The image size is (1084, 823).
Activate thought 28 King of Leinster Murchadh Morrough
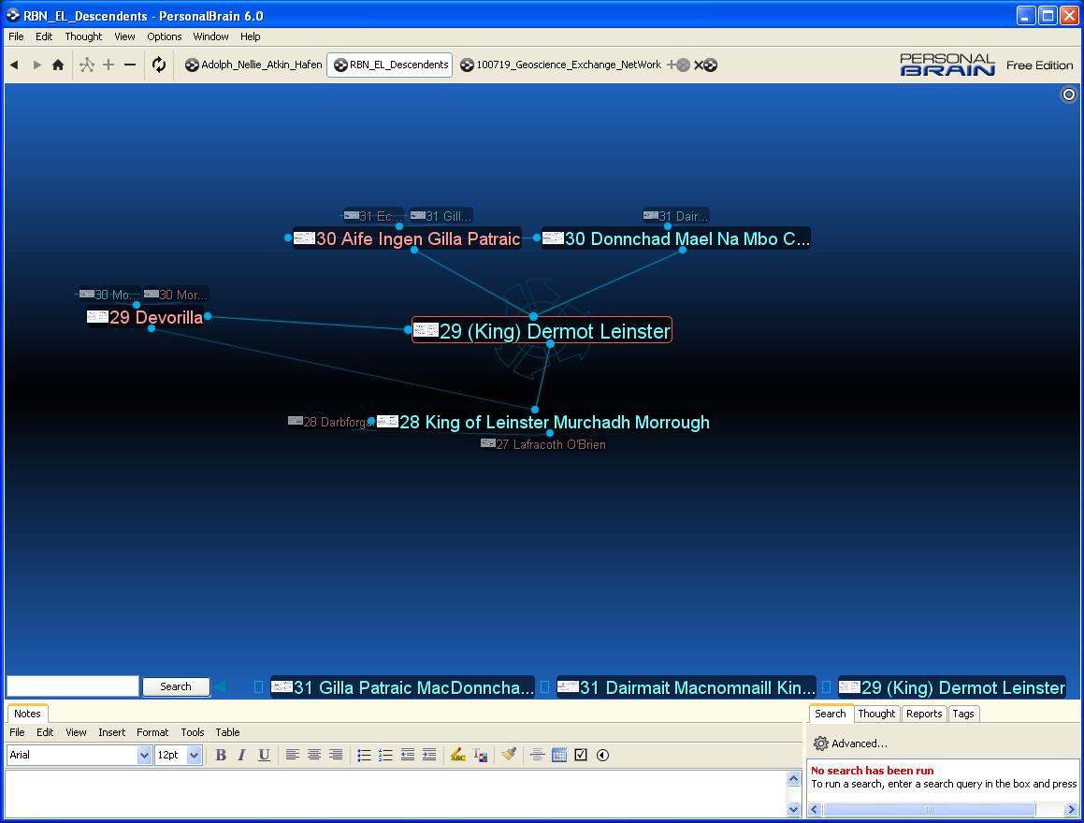coord(543,422)
